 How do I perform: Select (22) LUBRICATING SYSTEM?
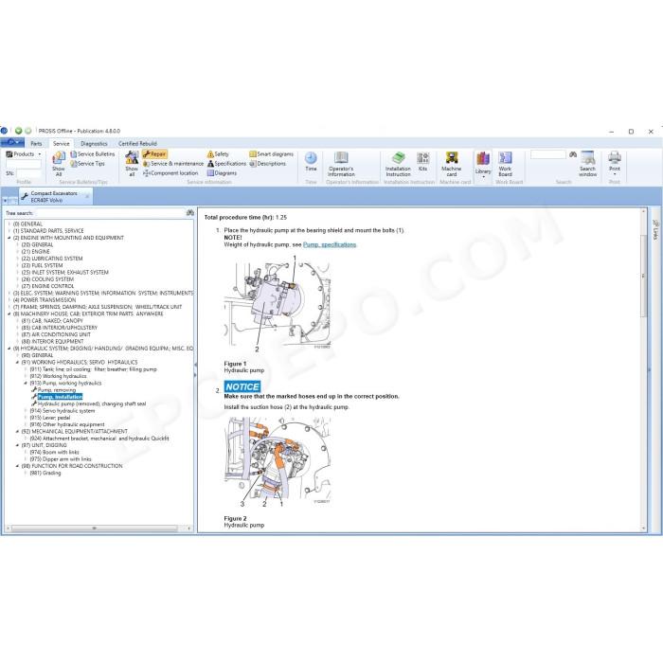click(x=52, y=259)
